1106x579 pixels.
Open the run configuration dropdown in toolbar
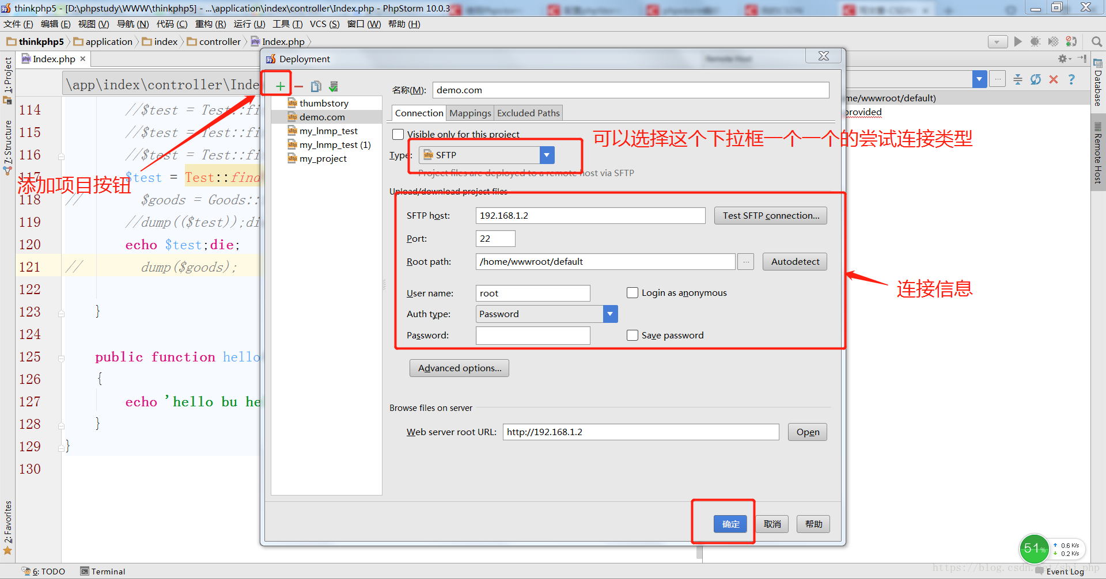pos(997,41)
